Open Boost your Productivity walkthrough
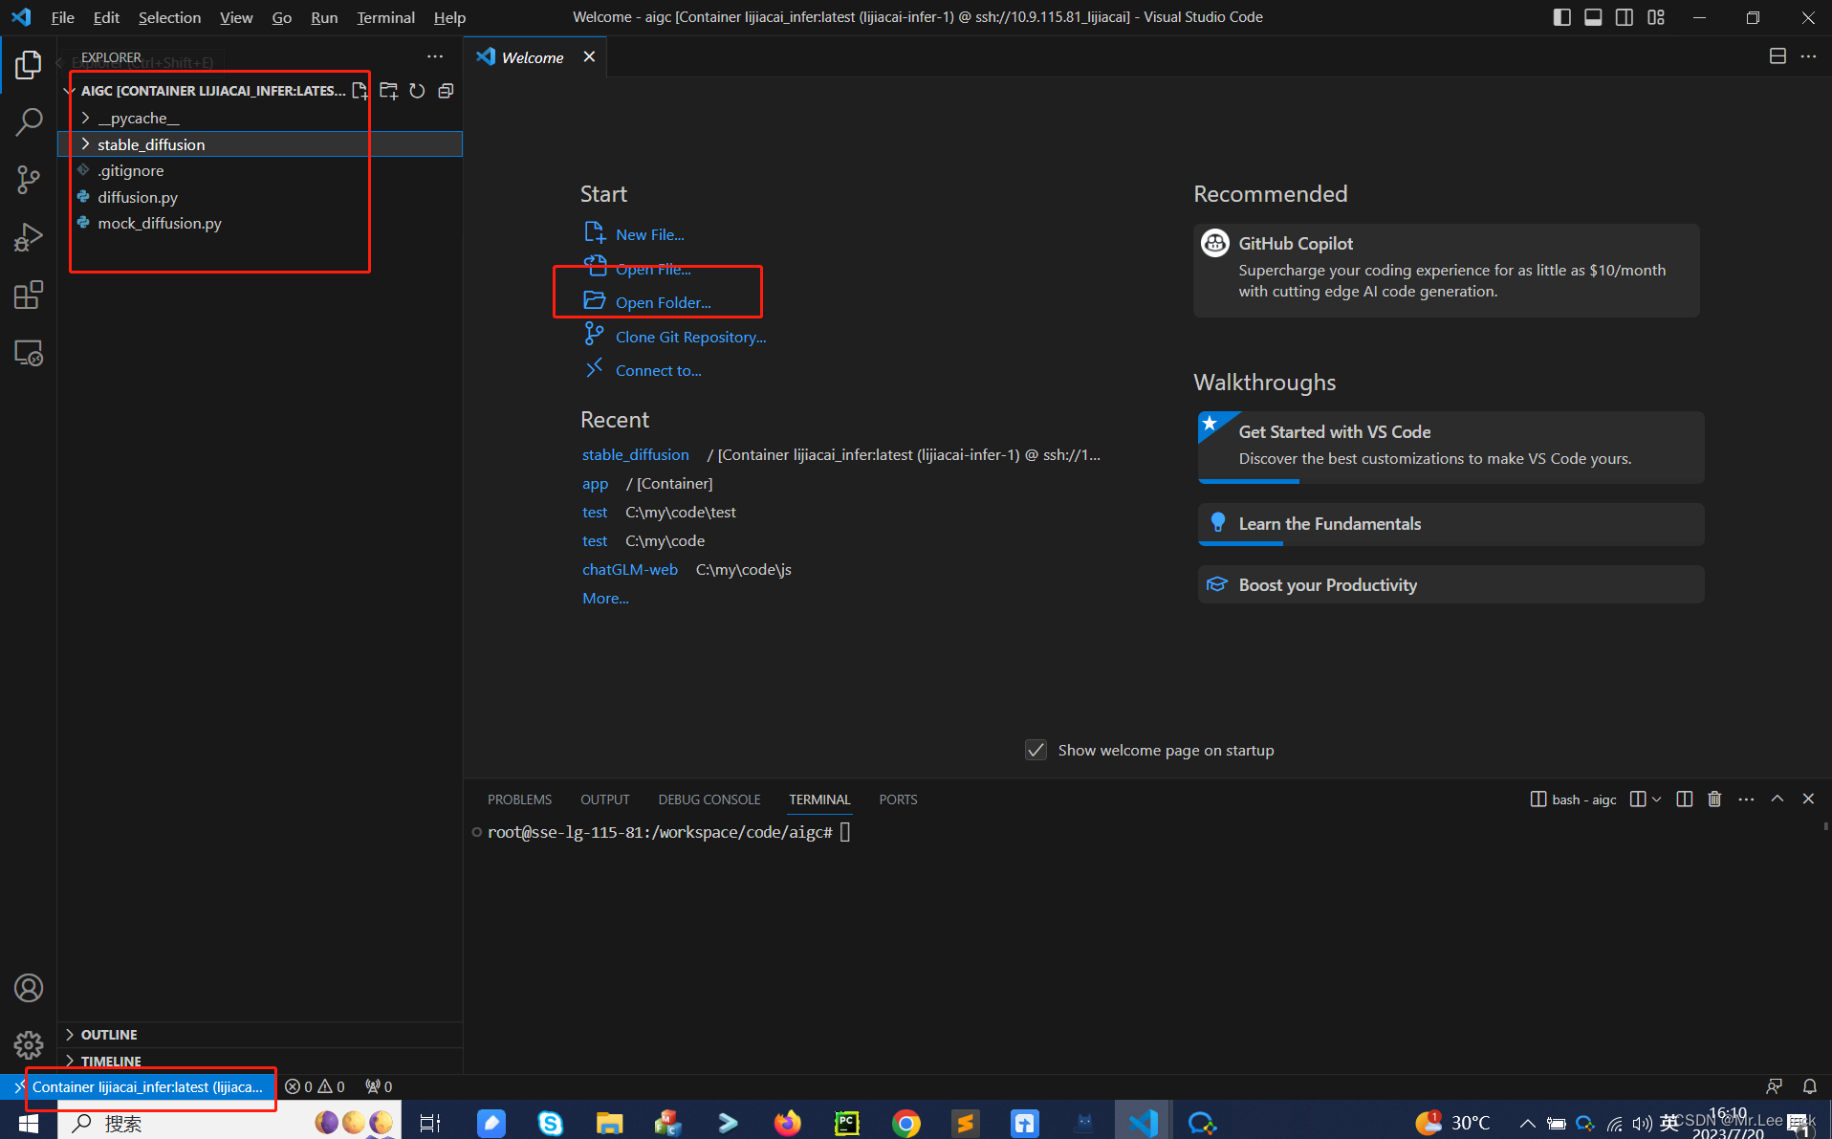 pyautogui.click(x=1450, y=584)
